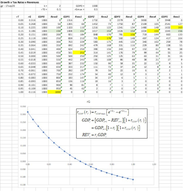Select the "rG" column header cell
Image resolution: width=183 pixels, height=191 pixels.
pyautogui.click(x=30, y=16)
